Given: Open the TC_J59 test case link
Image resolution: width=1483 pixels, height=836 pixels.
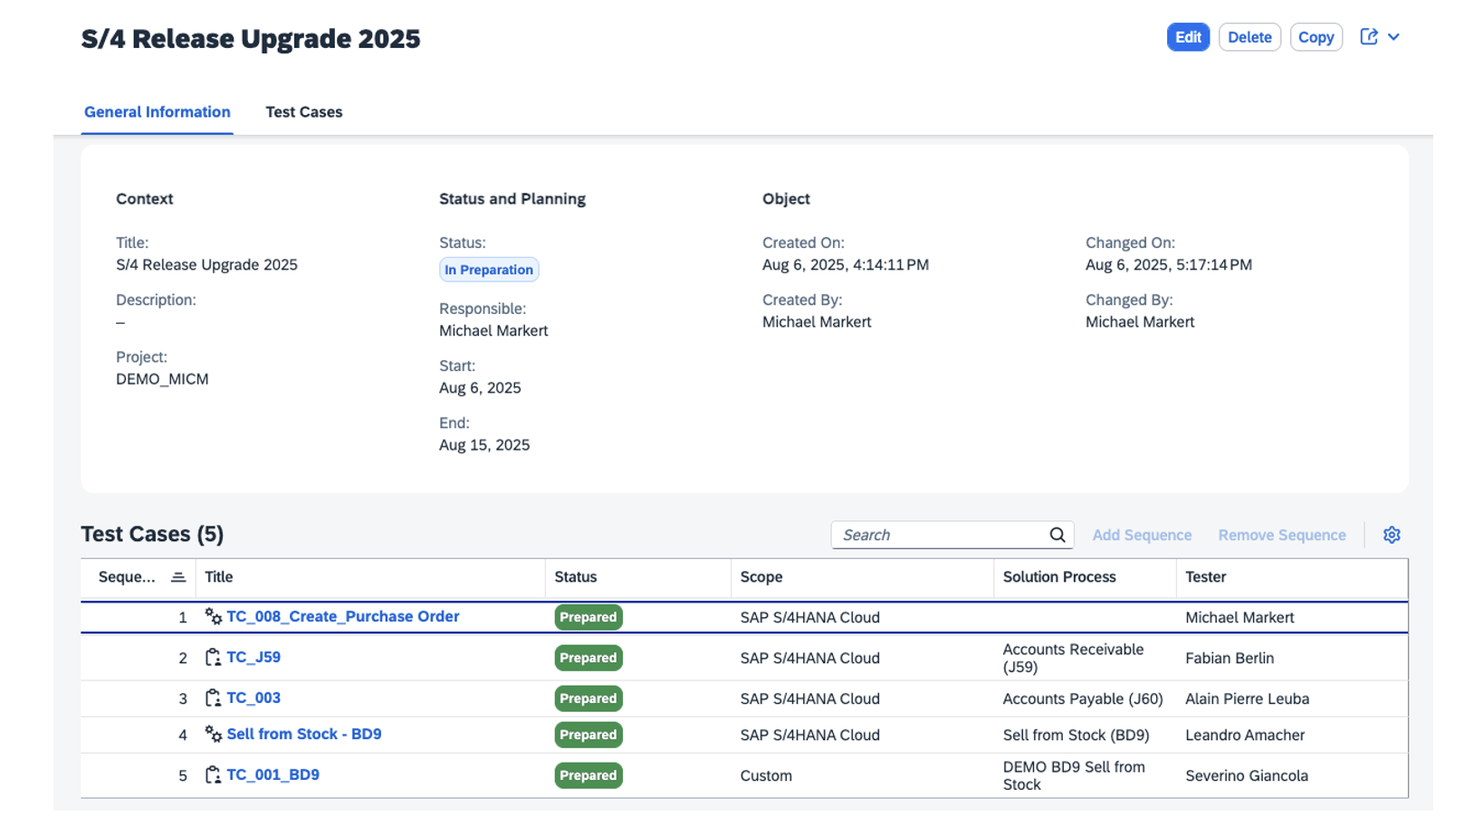Looking at the screenshot, I should 254,658.
